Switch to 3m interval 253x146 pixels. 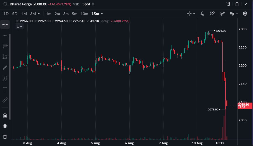[x=66, y=14]
